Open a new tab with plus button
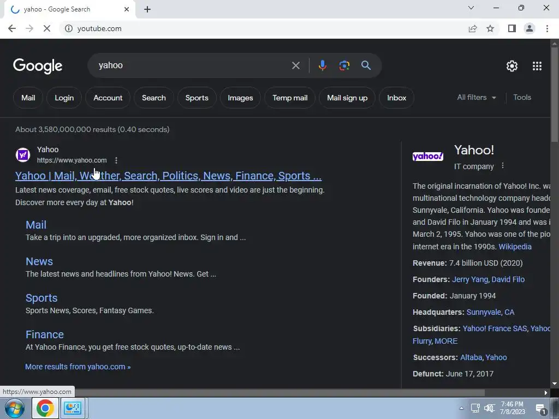This screenshot has width=559, height=419. click(147, 10)
